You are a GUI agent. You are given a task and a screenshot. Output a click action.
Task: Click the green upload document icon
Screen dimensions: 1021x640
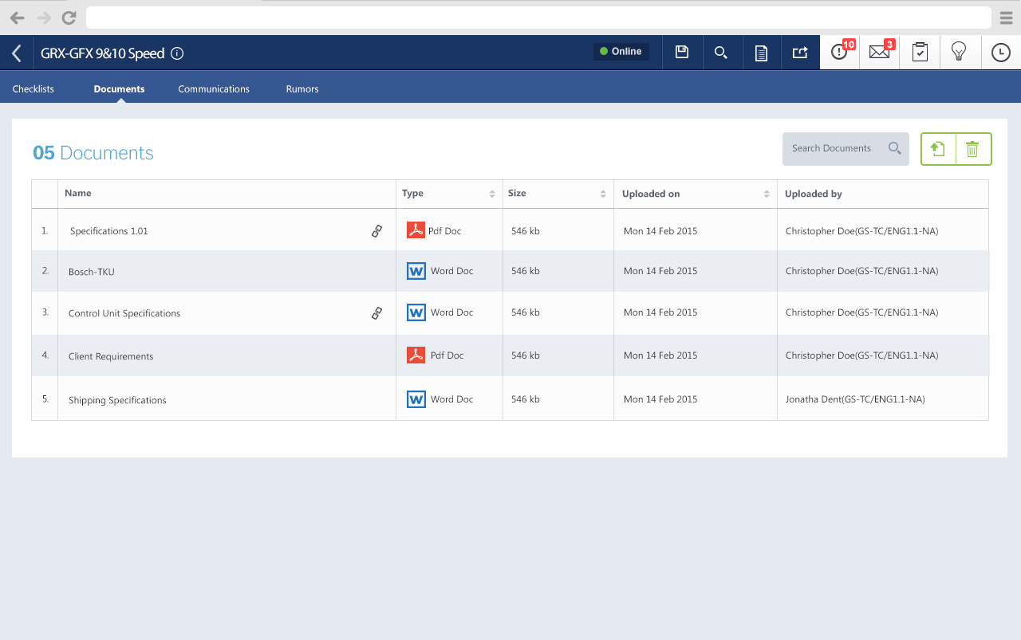click(x=938, y=149)
